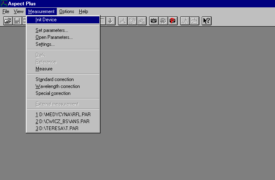Select the Measure menu item

click(44, 69)
